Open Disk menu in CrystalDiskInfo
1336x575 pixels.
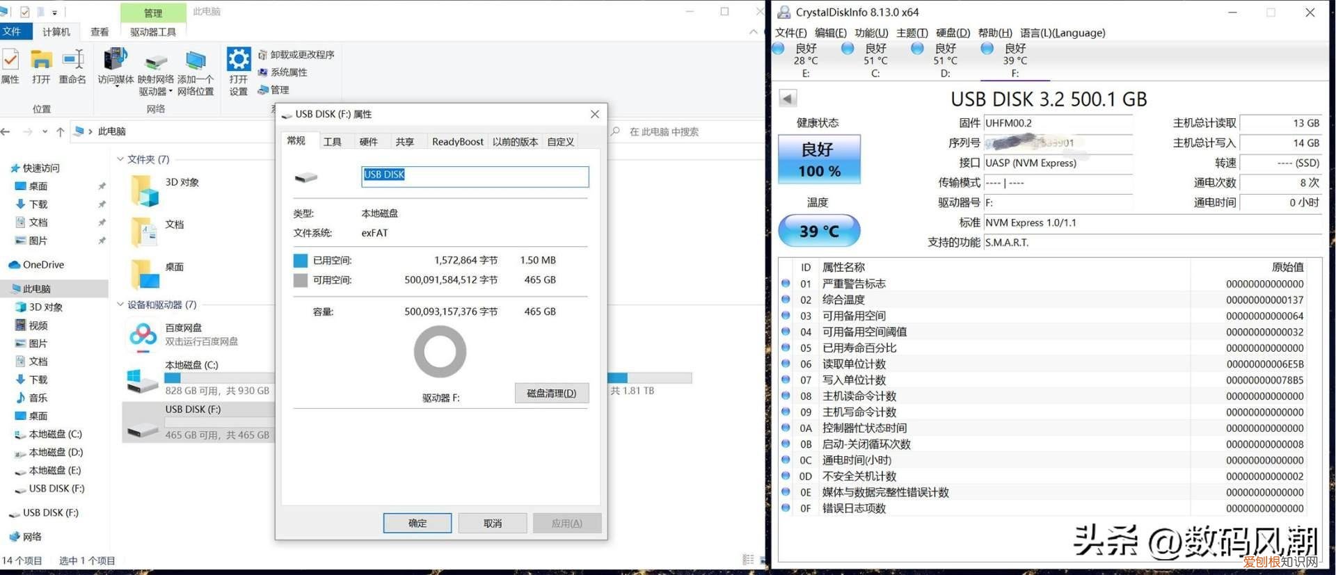coord(953,33)
